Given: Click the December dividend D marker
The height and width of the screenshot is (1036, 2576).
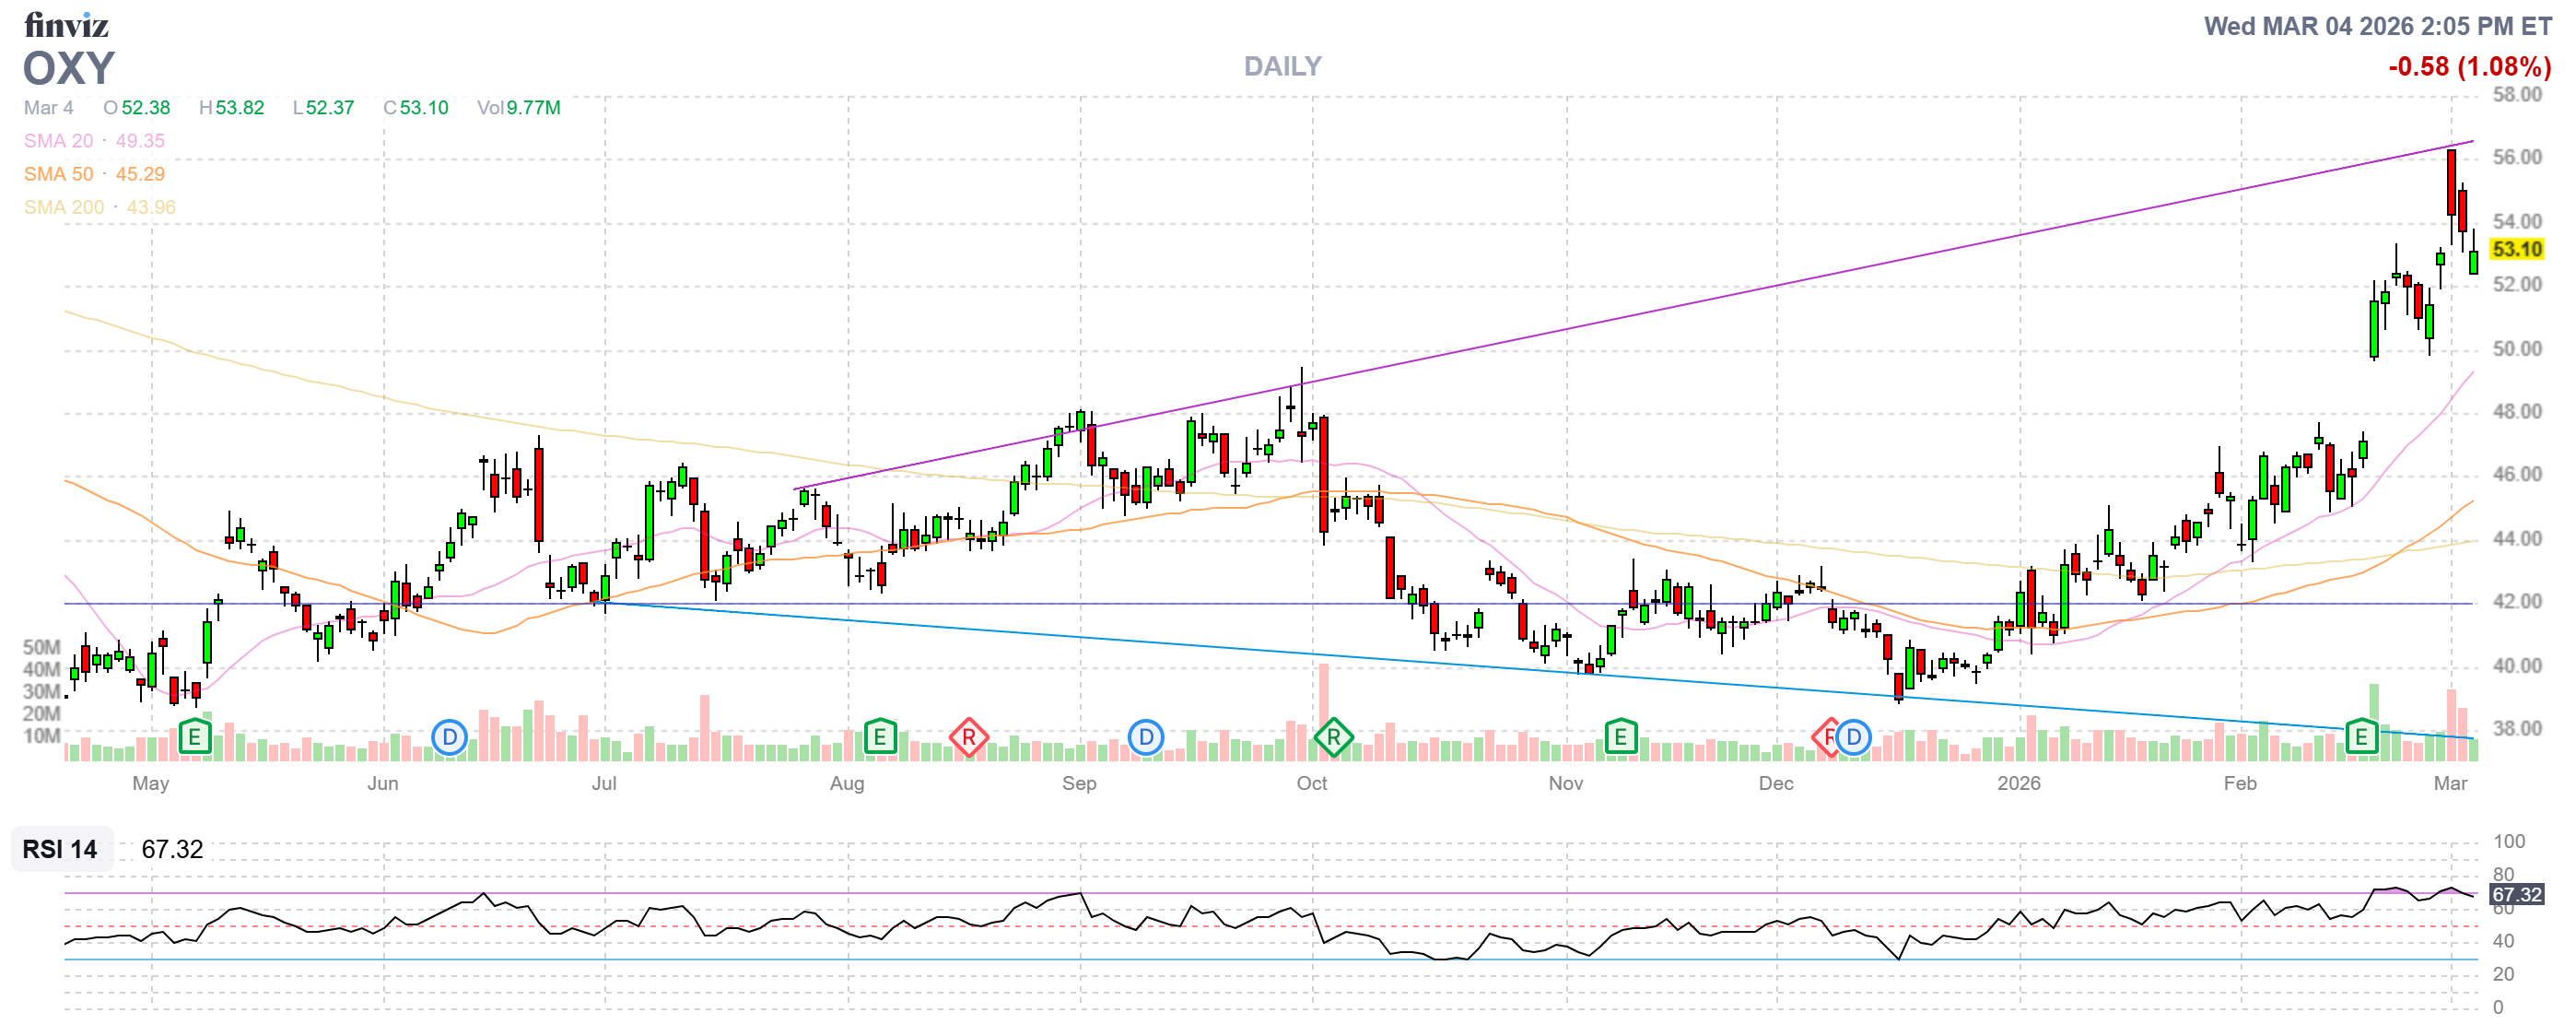Looking at the screenshot, I should (x=1853, y=738).
